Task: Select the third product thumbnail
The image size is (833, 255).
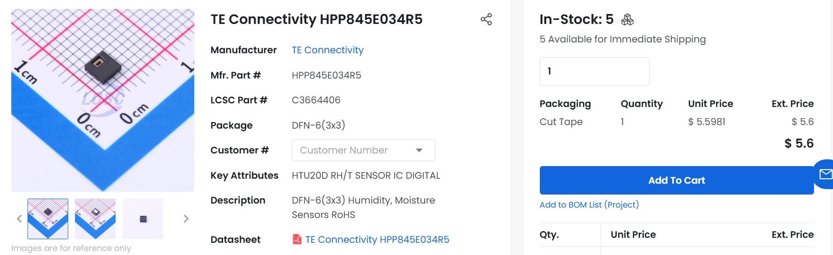Action: pyautogui.click(x=143, y=219)
